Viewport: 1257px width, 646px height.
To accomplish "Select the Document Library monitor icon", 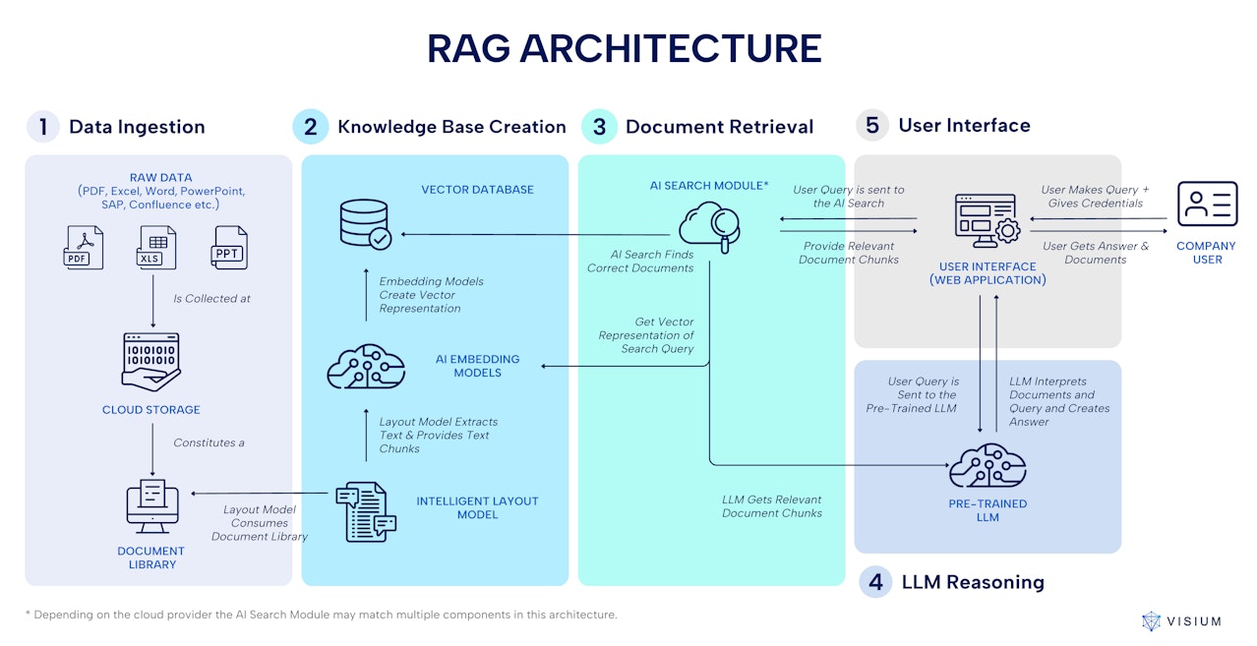I will [151, 506].
